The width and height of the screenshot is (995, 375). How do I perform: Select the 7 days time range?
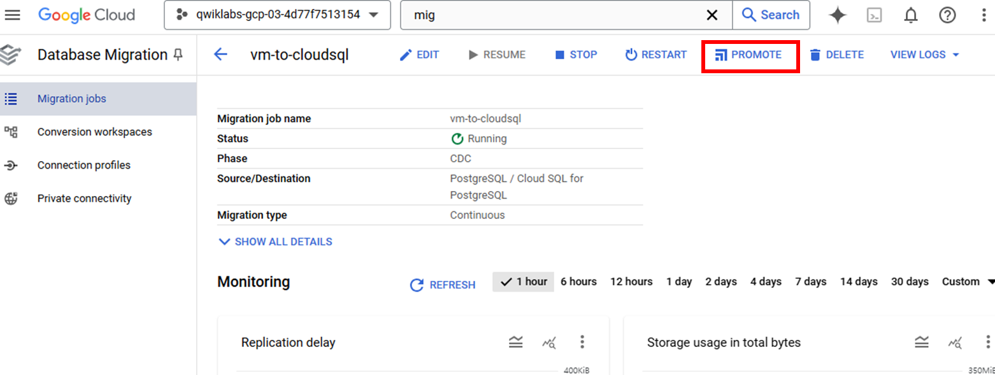click(811, 281)
